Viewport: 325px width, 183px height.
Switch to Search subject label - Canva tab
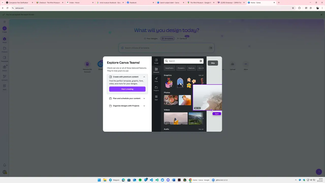pyautogui.click(x=170, y=3)
